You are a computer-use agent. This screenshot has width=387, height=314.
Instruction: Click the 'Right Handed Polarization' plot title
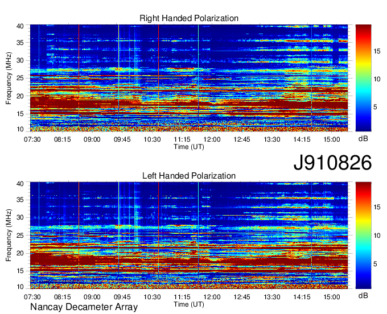[x=189, y=18]
